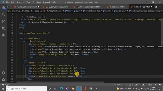Open the Edit menu
This screenshot has width=163, height=91.
click(13, 2)
